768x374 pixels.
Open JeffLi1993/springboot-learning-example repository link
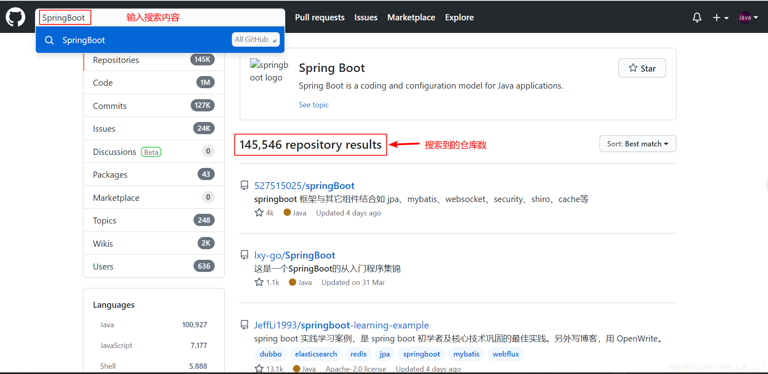click(x=341, y=325)
